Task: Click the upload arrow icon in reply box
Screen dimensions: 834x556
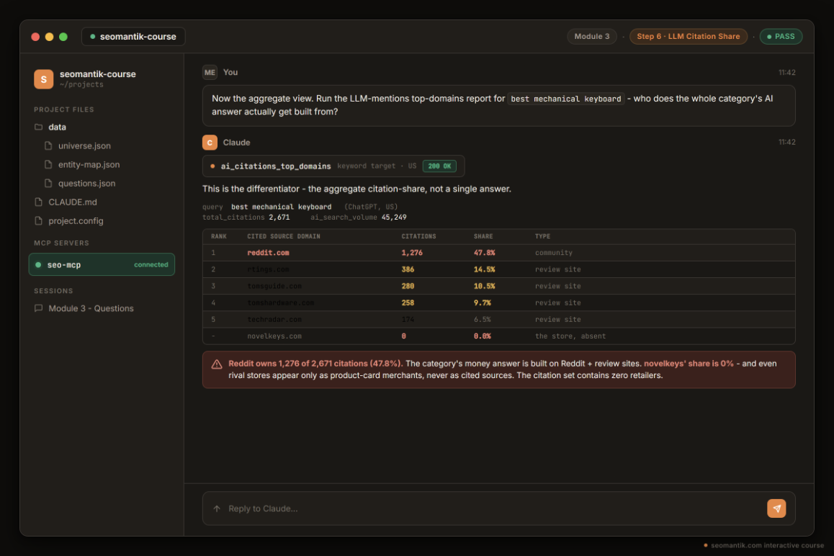Action: coord(217,508)
